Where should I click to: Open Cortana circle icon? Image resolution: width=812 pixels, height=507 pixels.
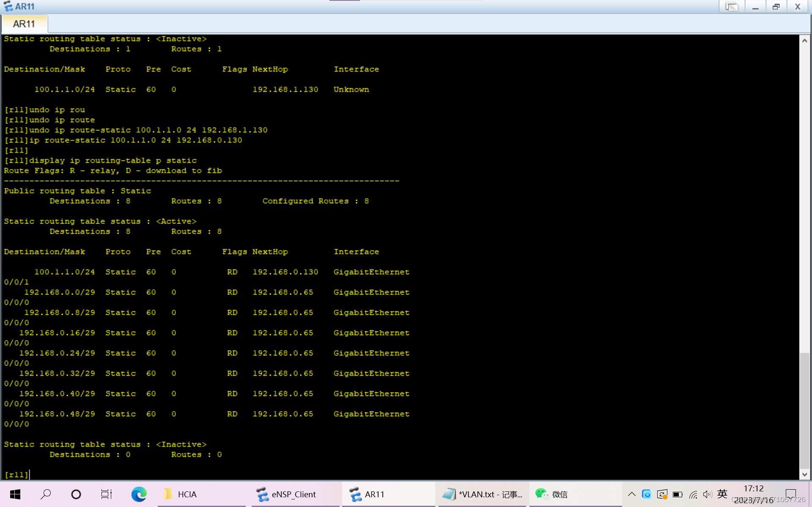(76, 494)
